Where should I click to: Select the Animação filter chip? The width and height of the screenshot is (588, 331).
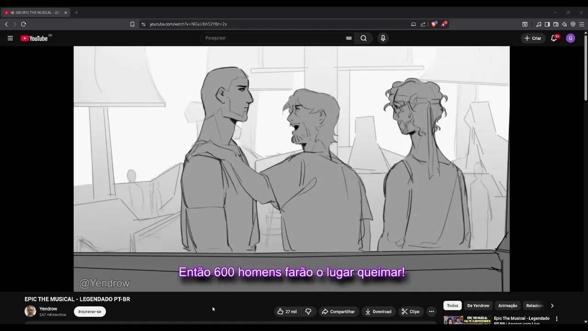tap(508, 306)
